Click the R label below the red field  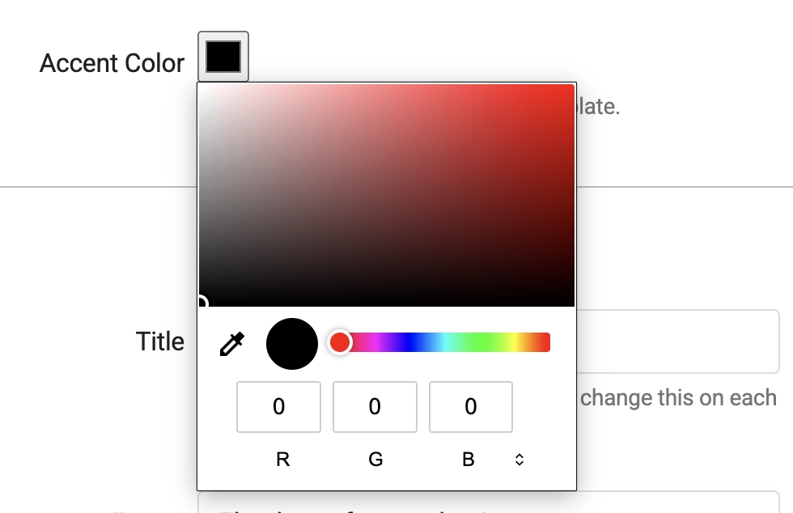[x=281, y=459]
